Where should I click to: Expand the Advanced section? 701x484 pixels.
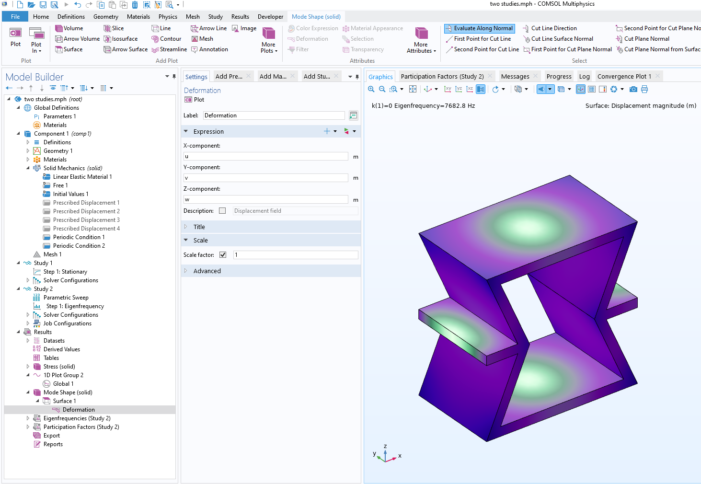pyautogui.click(x=207, y=271)
